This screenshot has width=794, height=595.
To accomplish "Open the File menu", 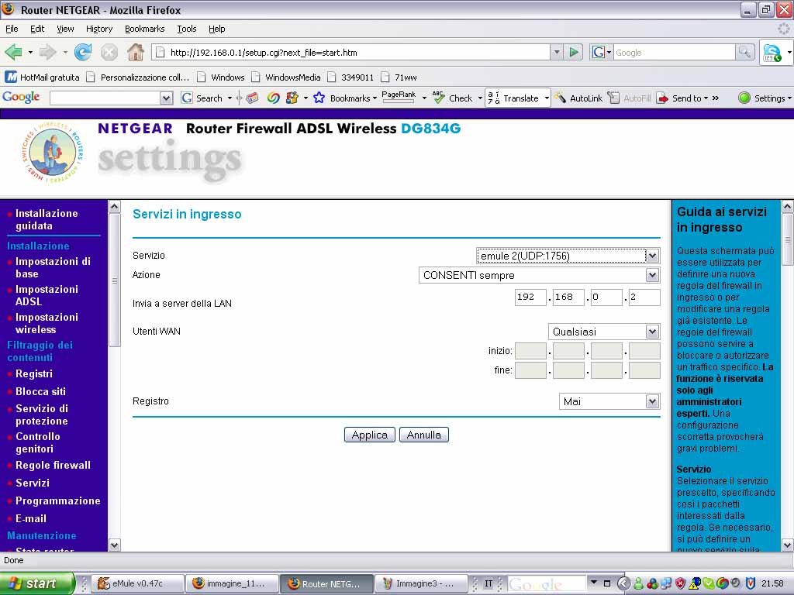I will pos(12,29).
